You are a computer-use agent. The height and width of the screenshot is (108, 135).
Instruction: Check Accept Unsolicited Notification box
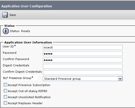click(x=5, y=97)
